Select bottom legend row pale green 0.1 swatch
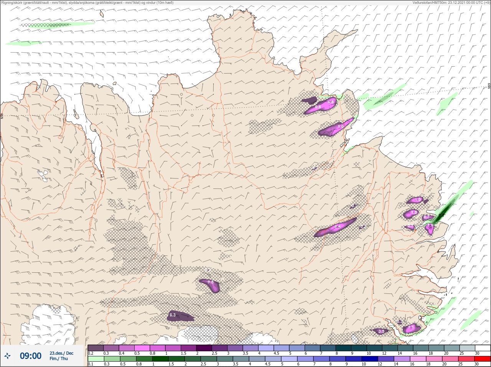 [x=96, y=359]
